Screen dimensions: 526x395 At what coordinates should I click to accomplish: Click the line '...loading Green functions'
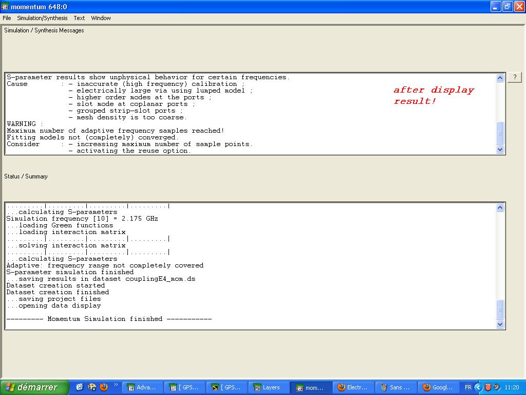(x=60, y=225)
